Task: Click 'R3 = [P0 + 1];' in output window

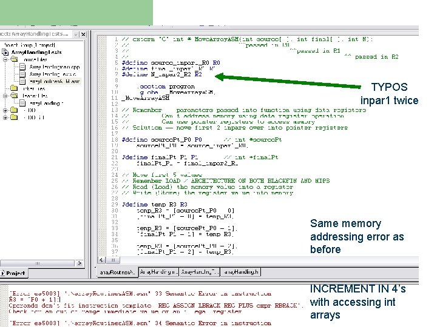Action: tap(35, 300)
